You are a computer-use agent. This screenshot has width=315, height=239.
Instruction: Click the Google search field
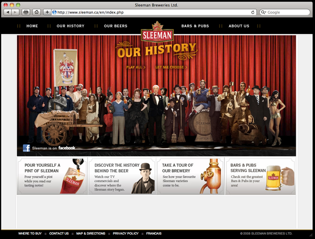pos(285,12)
